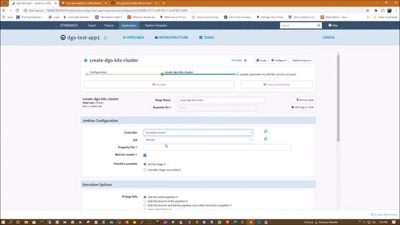The width and height of the screenshot is (400, 225).
Task: Open the Configure dropdown menu
Action: 279,61
